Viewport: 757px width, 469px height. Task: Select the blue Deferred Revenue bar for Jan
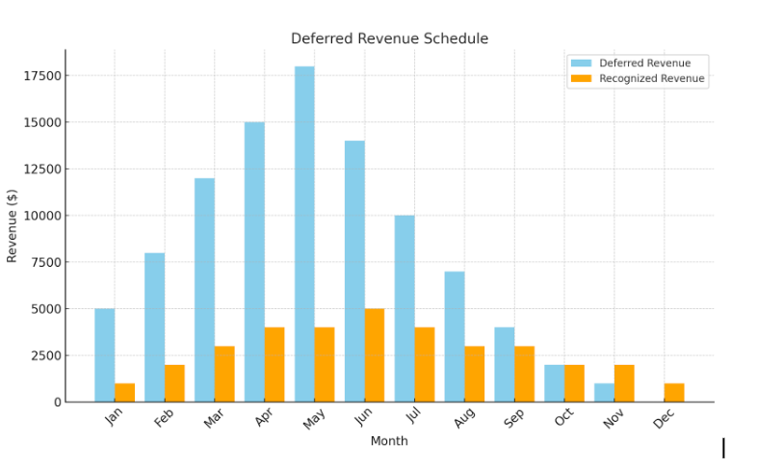click(x=105, y=355)
